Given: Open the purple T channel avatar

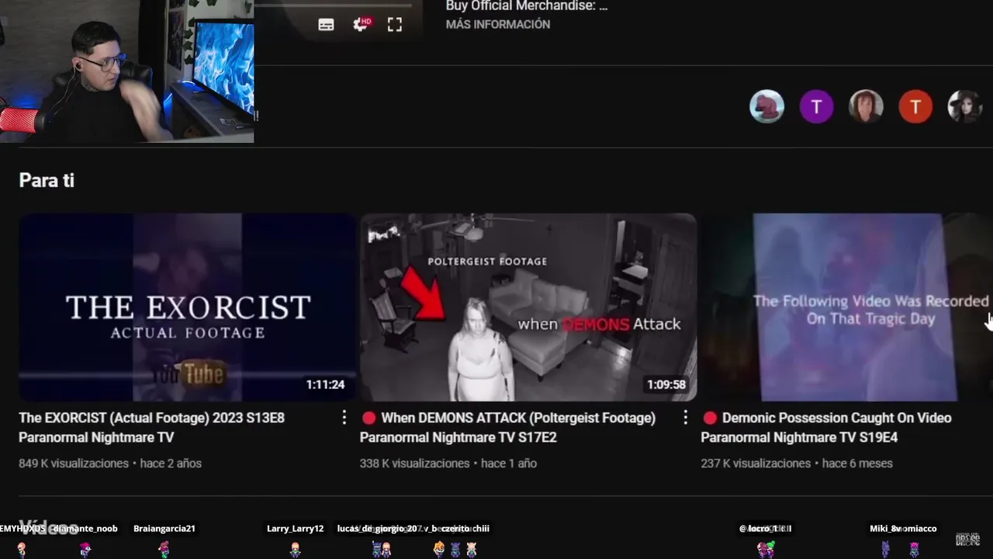Looking at the screenshot, I should click(x=816, y=106).
